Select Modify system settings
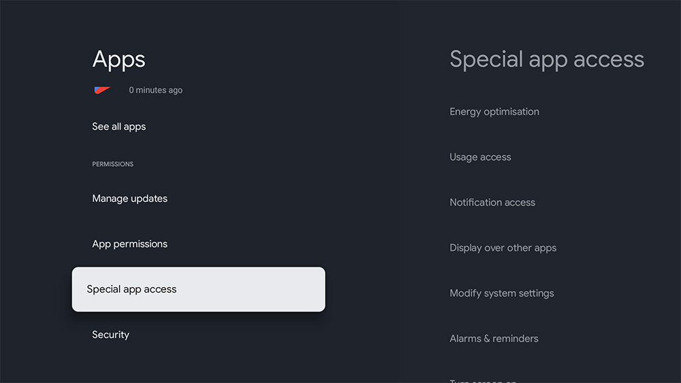Screen dimensions: 681x383 click(x=502, y=293)
